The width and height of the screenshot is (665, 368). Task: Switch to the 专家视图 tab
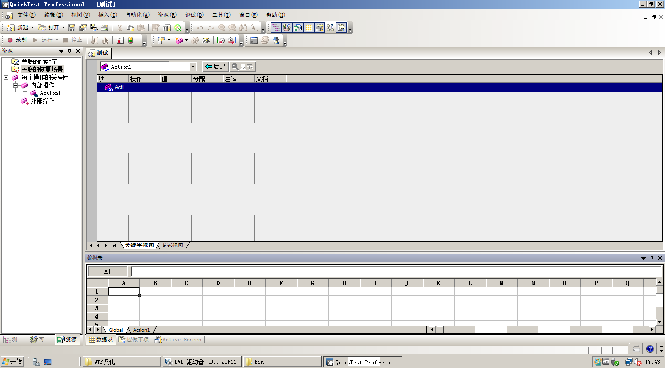point(172,245)
